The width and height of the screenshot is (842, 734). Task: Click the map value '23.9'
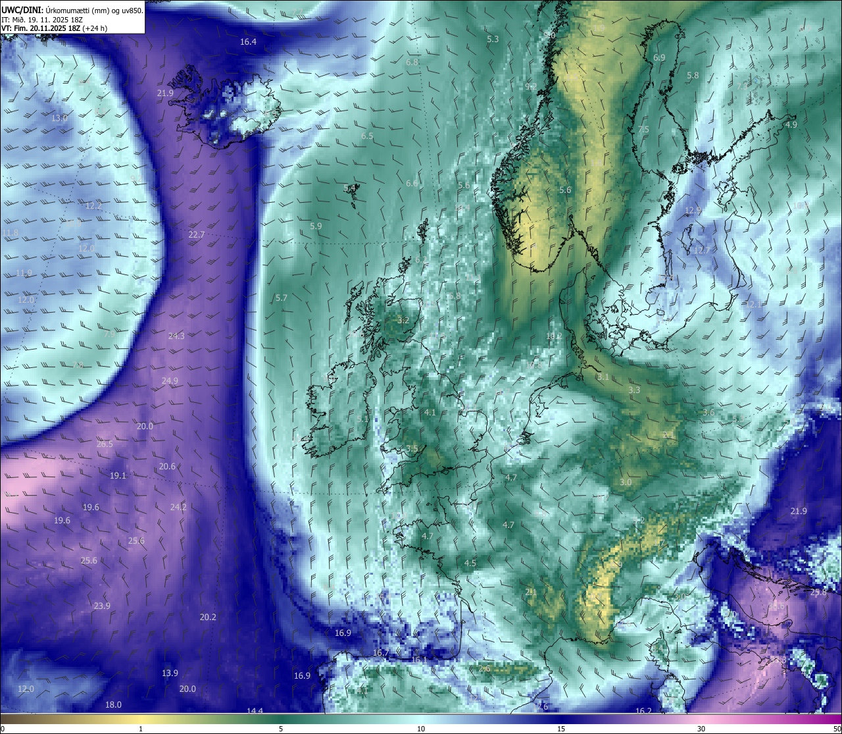102,606
